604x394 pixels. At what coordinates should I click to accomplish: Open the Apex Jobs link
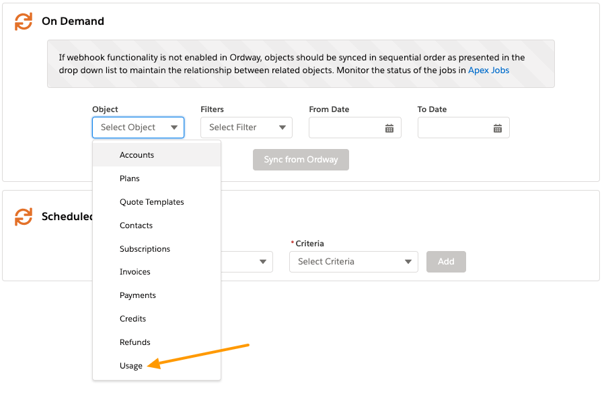click(x=488, y=70)
